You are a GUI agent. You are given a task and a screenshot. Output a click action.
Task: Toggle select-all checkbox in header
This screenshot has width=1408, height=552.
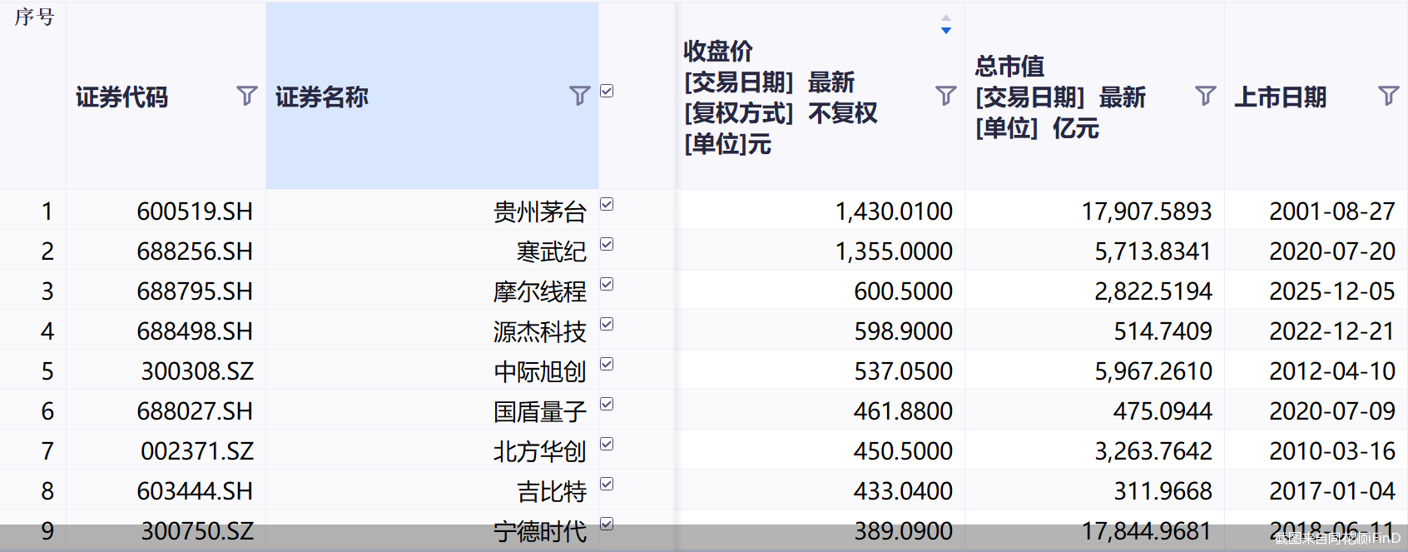(607, 91)
